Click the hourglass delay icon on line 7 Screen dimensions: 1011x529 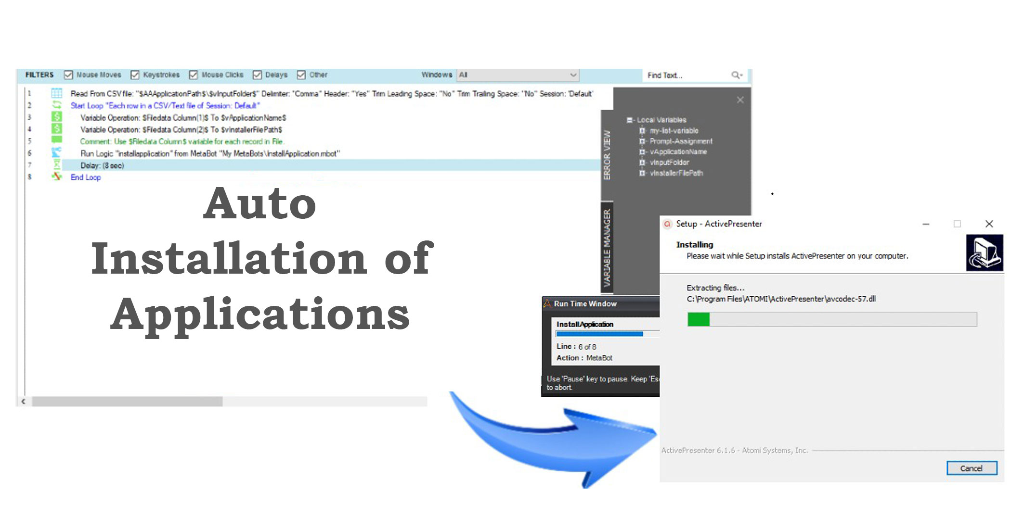coord(57,165)
